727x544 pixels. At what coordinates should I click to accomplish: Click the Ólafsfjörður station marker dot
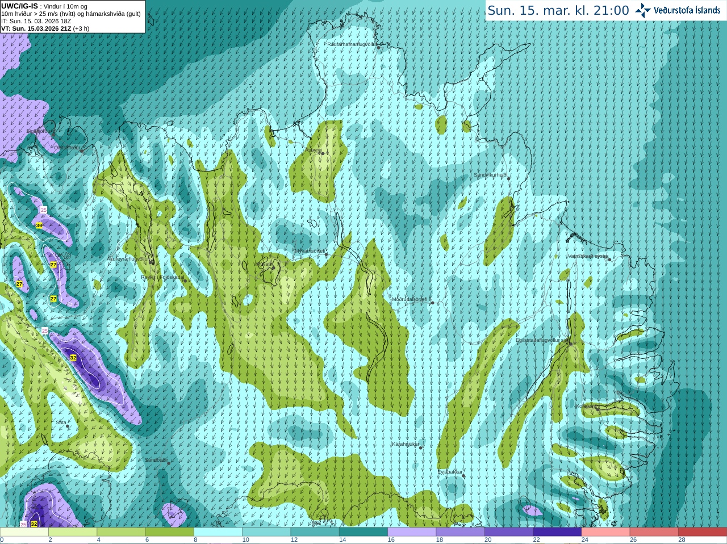82,151
